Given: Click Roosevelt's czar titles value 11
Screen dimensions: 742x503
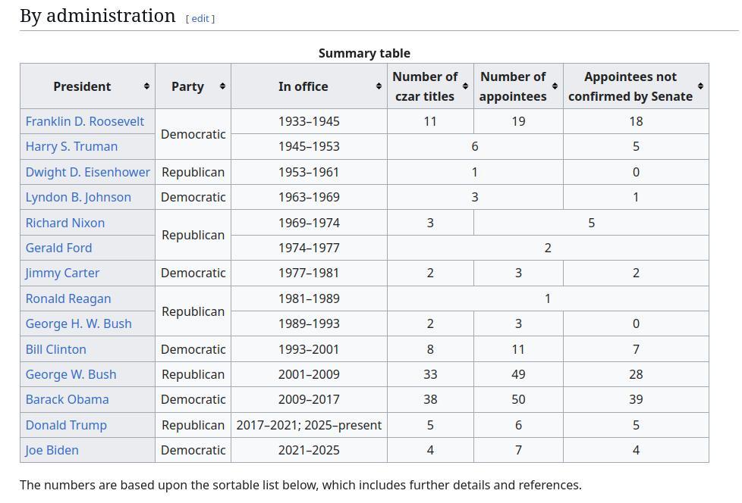Looking at the screenshot, I should tap(430, 121).
